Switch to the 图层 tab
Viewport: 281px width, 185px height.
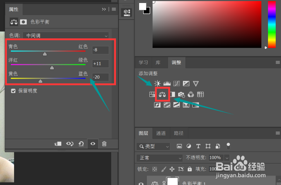(144, 133)
